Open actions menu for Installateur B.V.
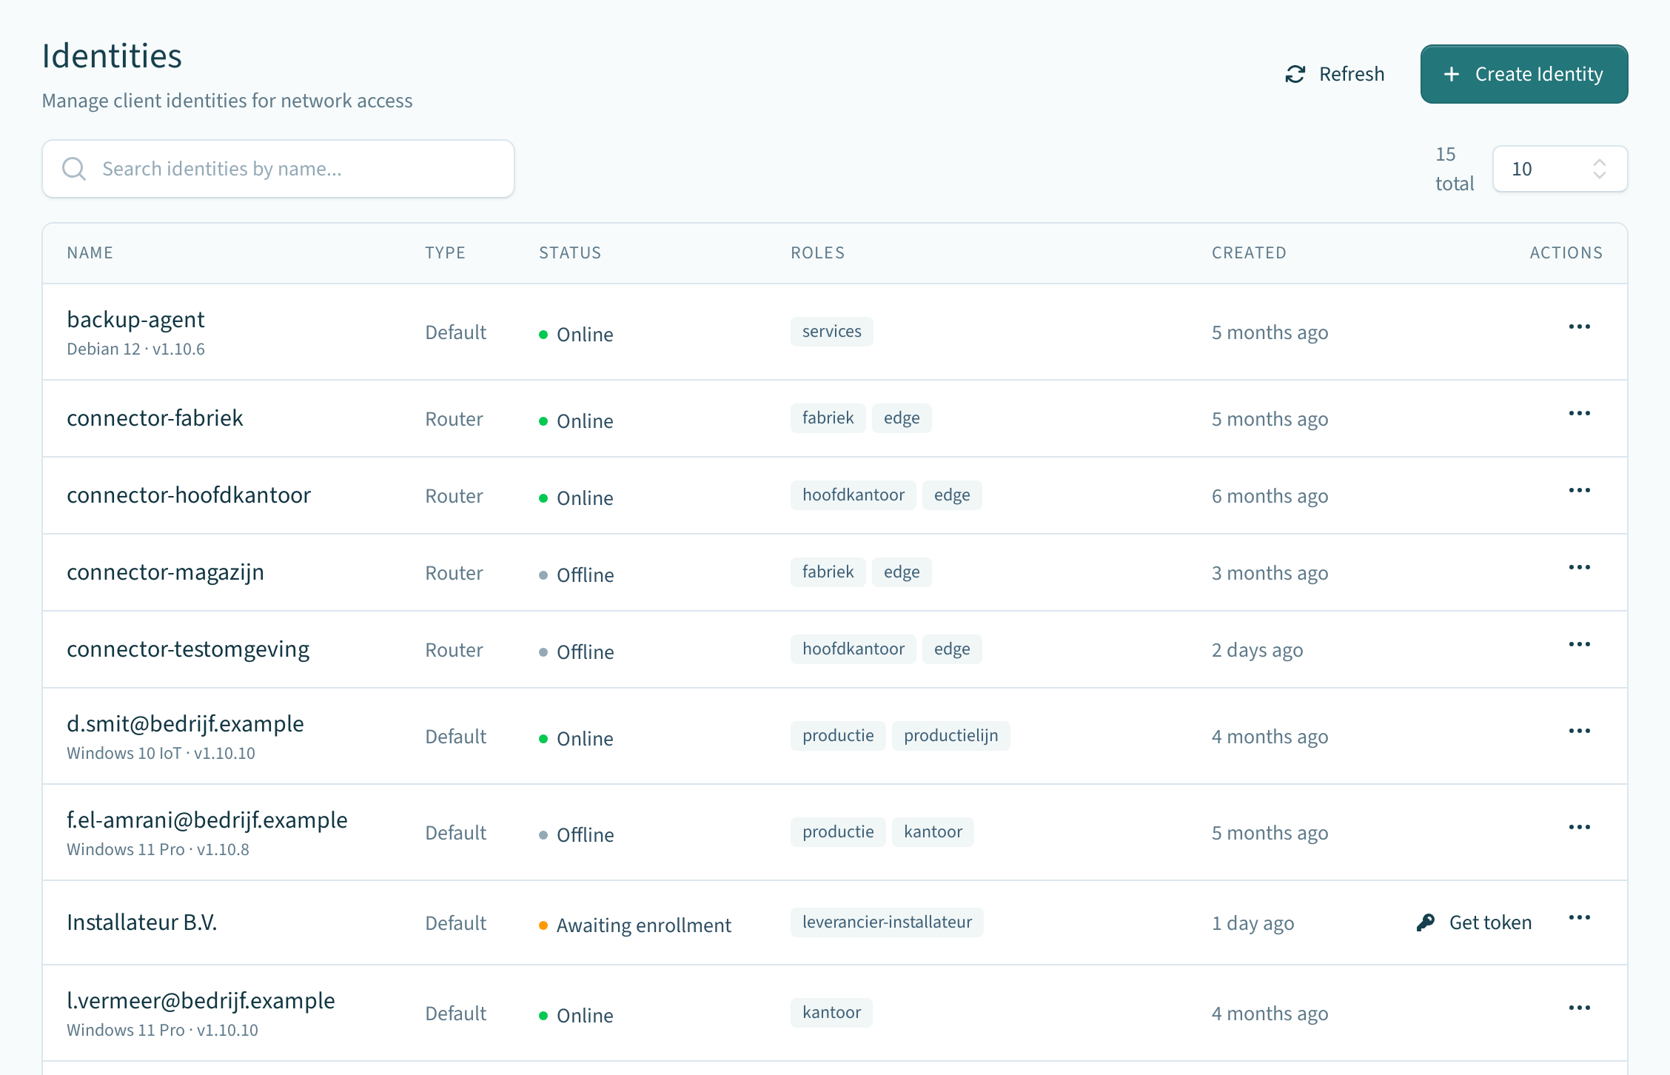This screenshot has width=1670, height=1075. pyautogui.click(x=1579, y=917)
